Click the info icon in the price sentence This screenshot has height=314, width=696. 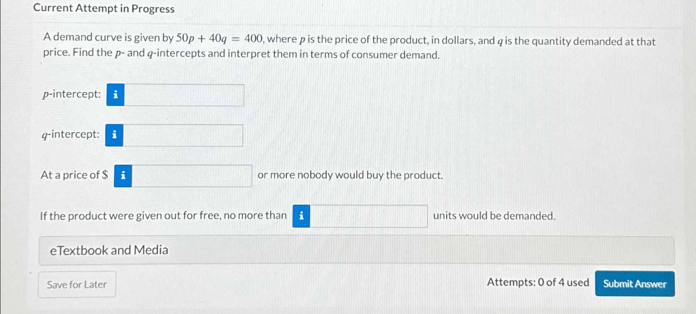click(x=123, y=175)
